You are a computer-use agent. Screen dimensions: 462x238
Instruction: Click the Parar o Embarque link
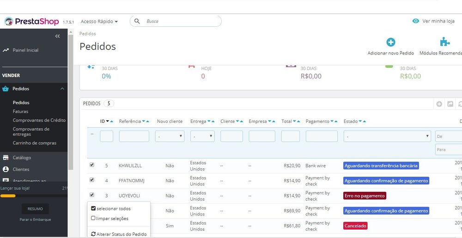click(x=35, y=220)
